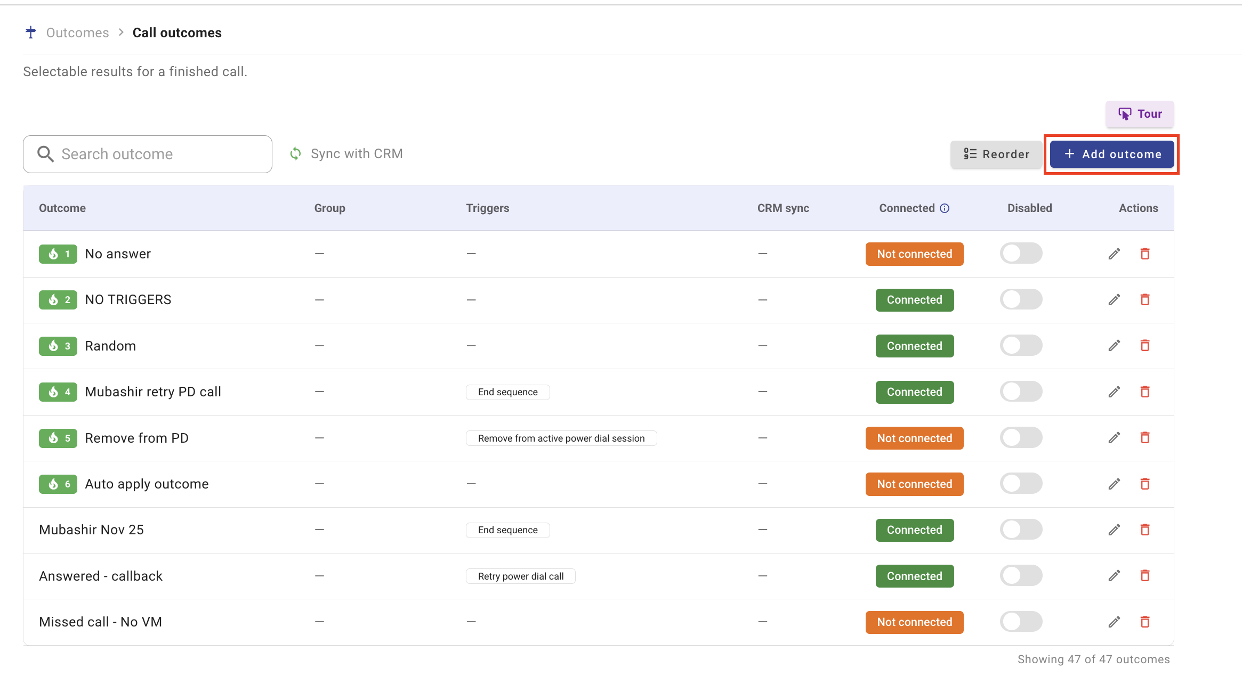This screenshot has height=684, width=1242.
Task: Click the Triggers column header
Action: click(x=488, y=208)
